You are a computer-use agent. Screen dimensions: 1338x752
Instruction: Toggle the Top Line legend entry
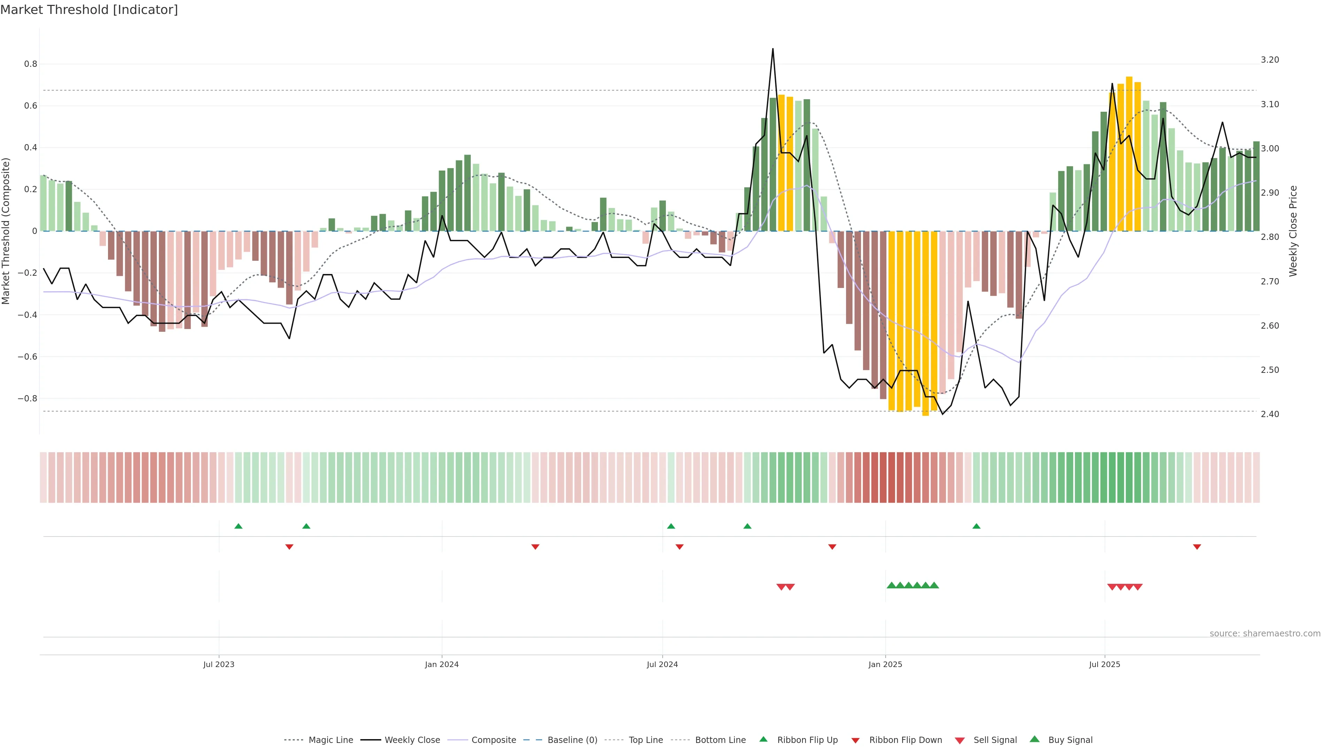(x=646, y=740)
